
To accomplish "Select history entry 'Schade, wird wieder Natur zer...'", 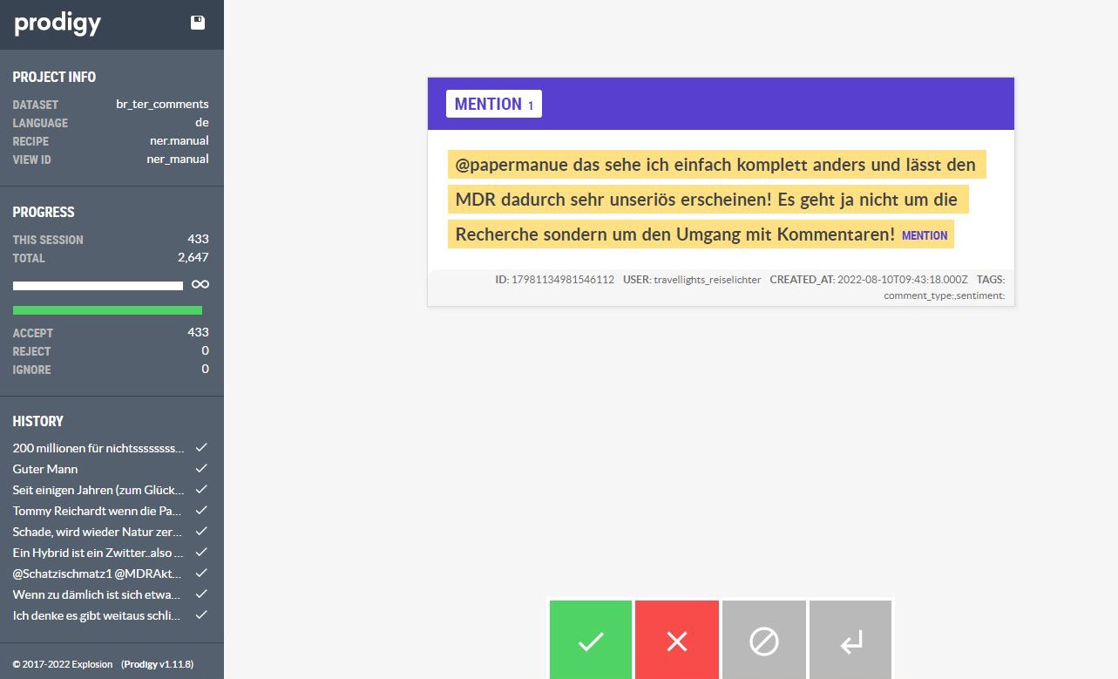I will (x=98, y=532).
